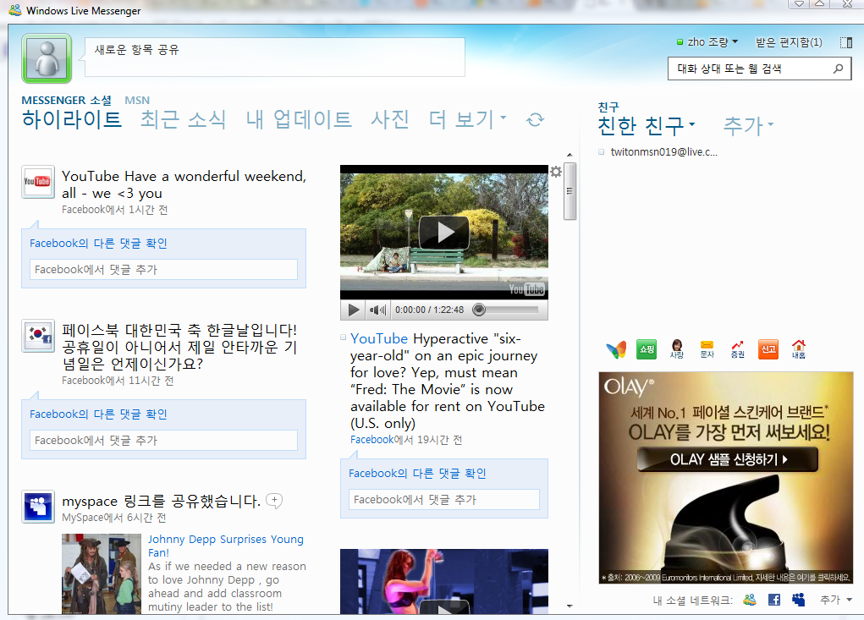
Task: Click the 새로운 항목 공유 input box
Action: [274, 58]
